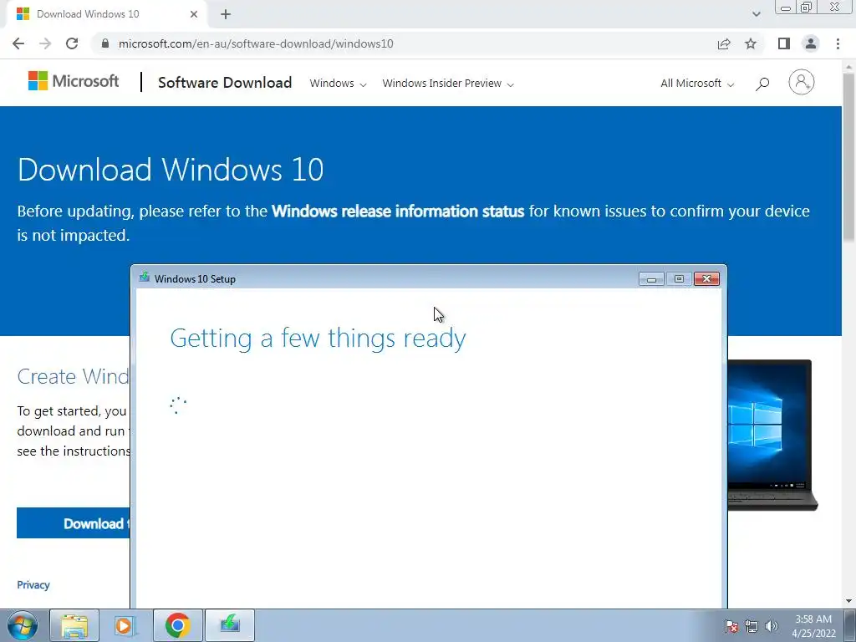The width and height of the screenshot is (856, 642).
Task: Open the Chrome profile avatar icon
Action: tap(811, 43)
